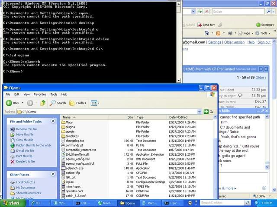
Task: Open Shared Documents under Other Places
Action: point(29,193)
